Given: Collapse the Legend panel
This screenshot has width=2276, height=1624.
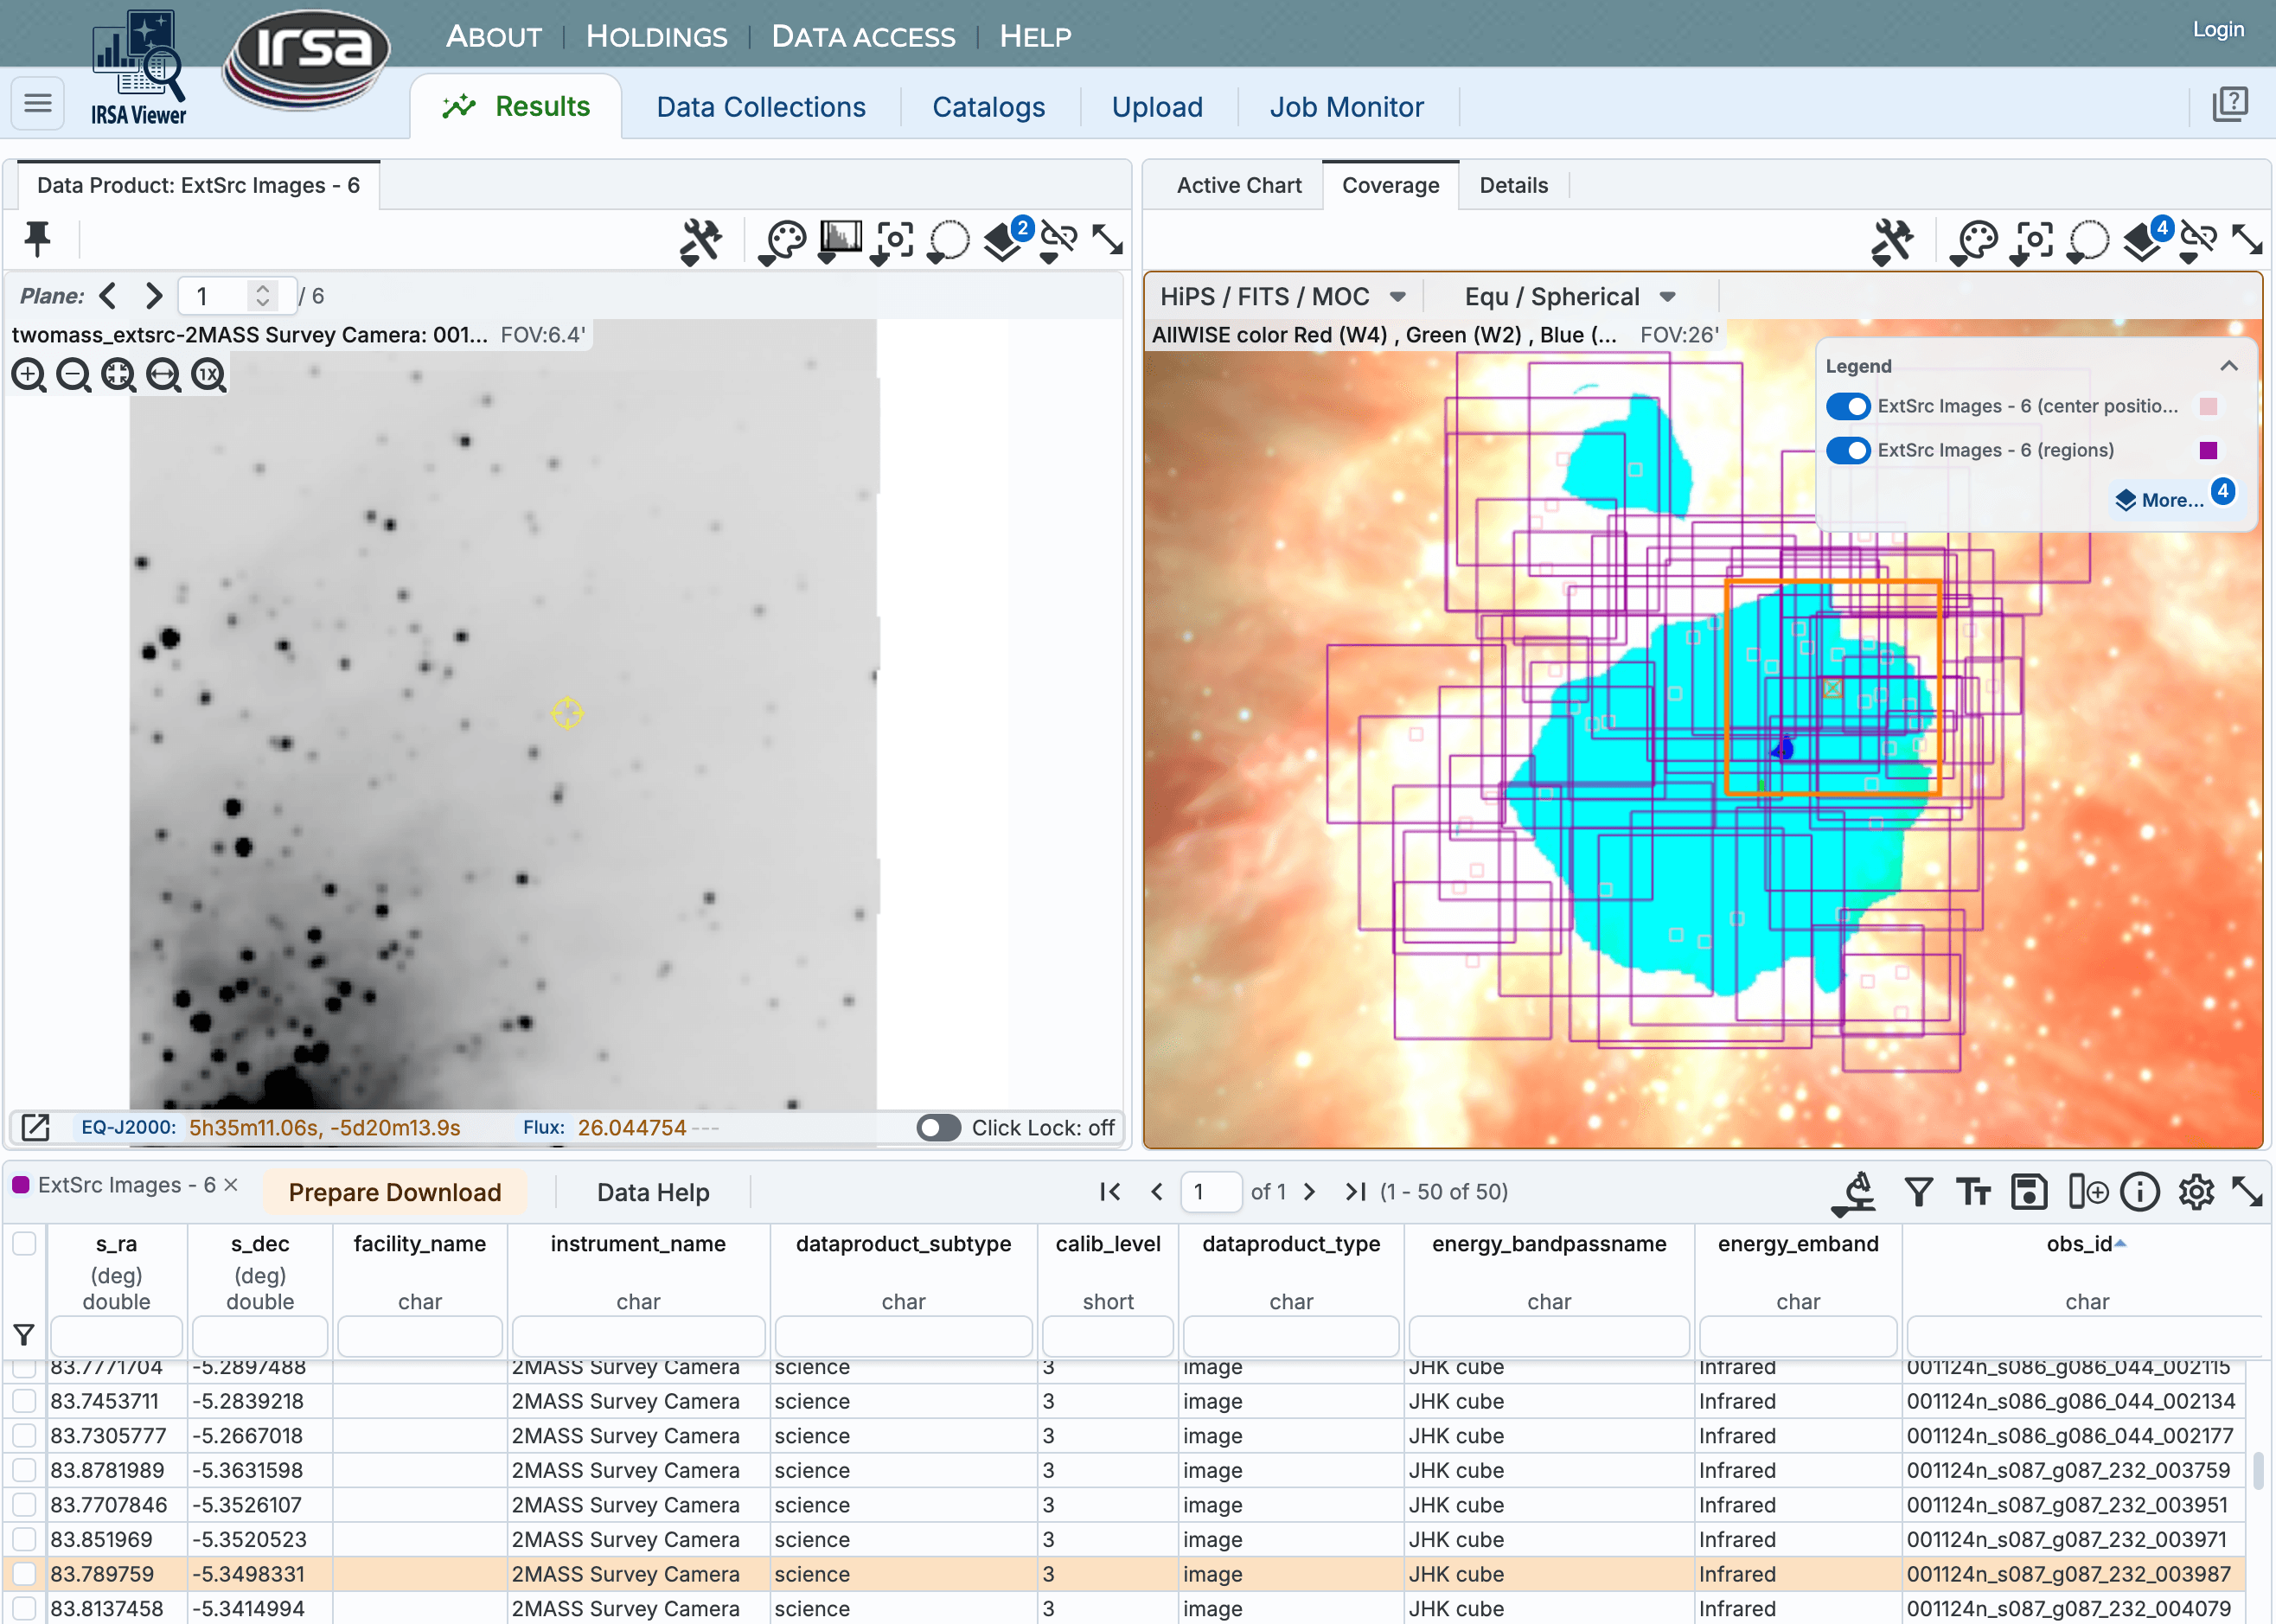Looking at the screenshot, I should 2229,366.
